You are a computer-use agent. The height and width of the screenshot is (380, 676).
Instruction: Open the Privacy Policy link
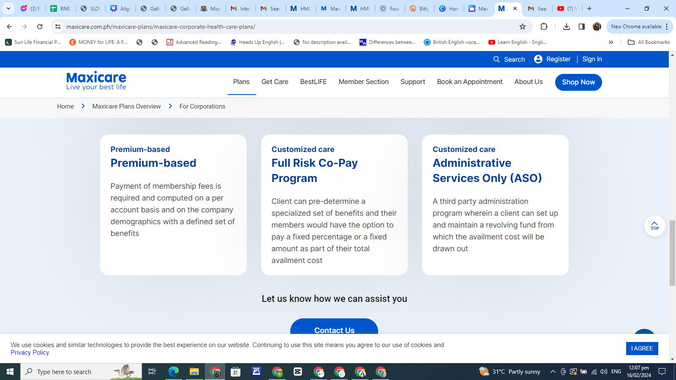point(30,353)
